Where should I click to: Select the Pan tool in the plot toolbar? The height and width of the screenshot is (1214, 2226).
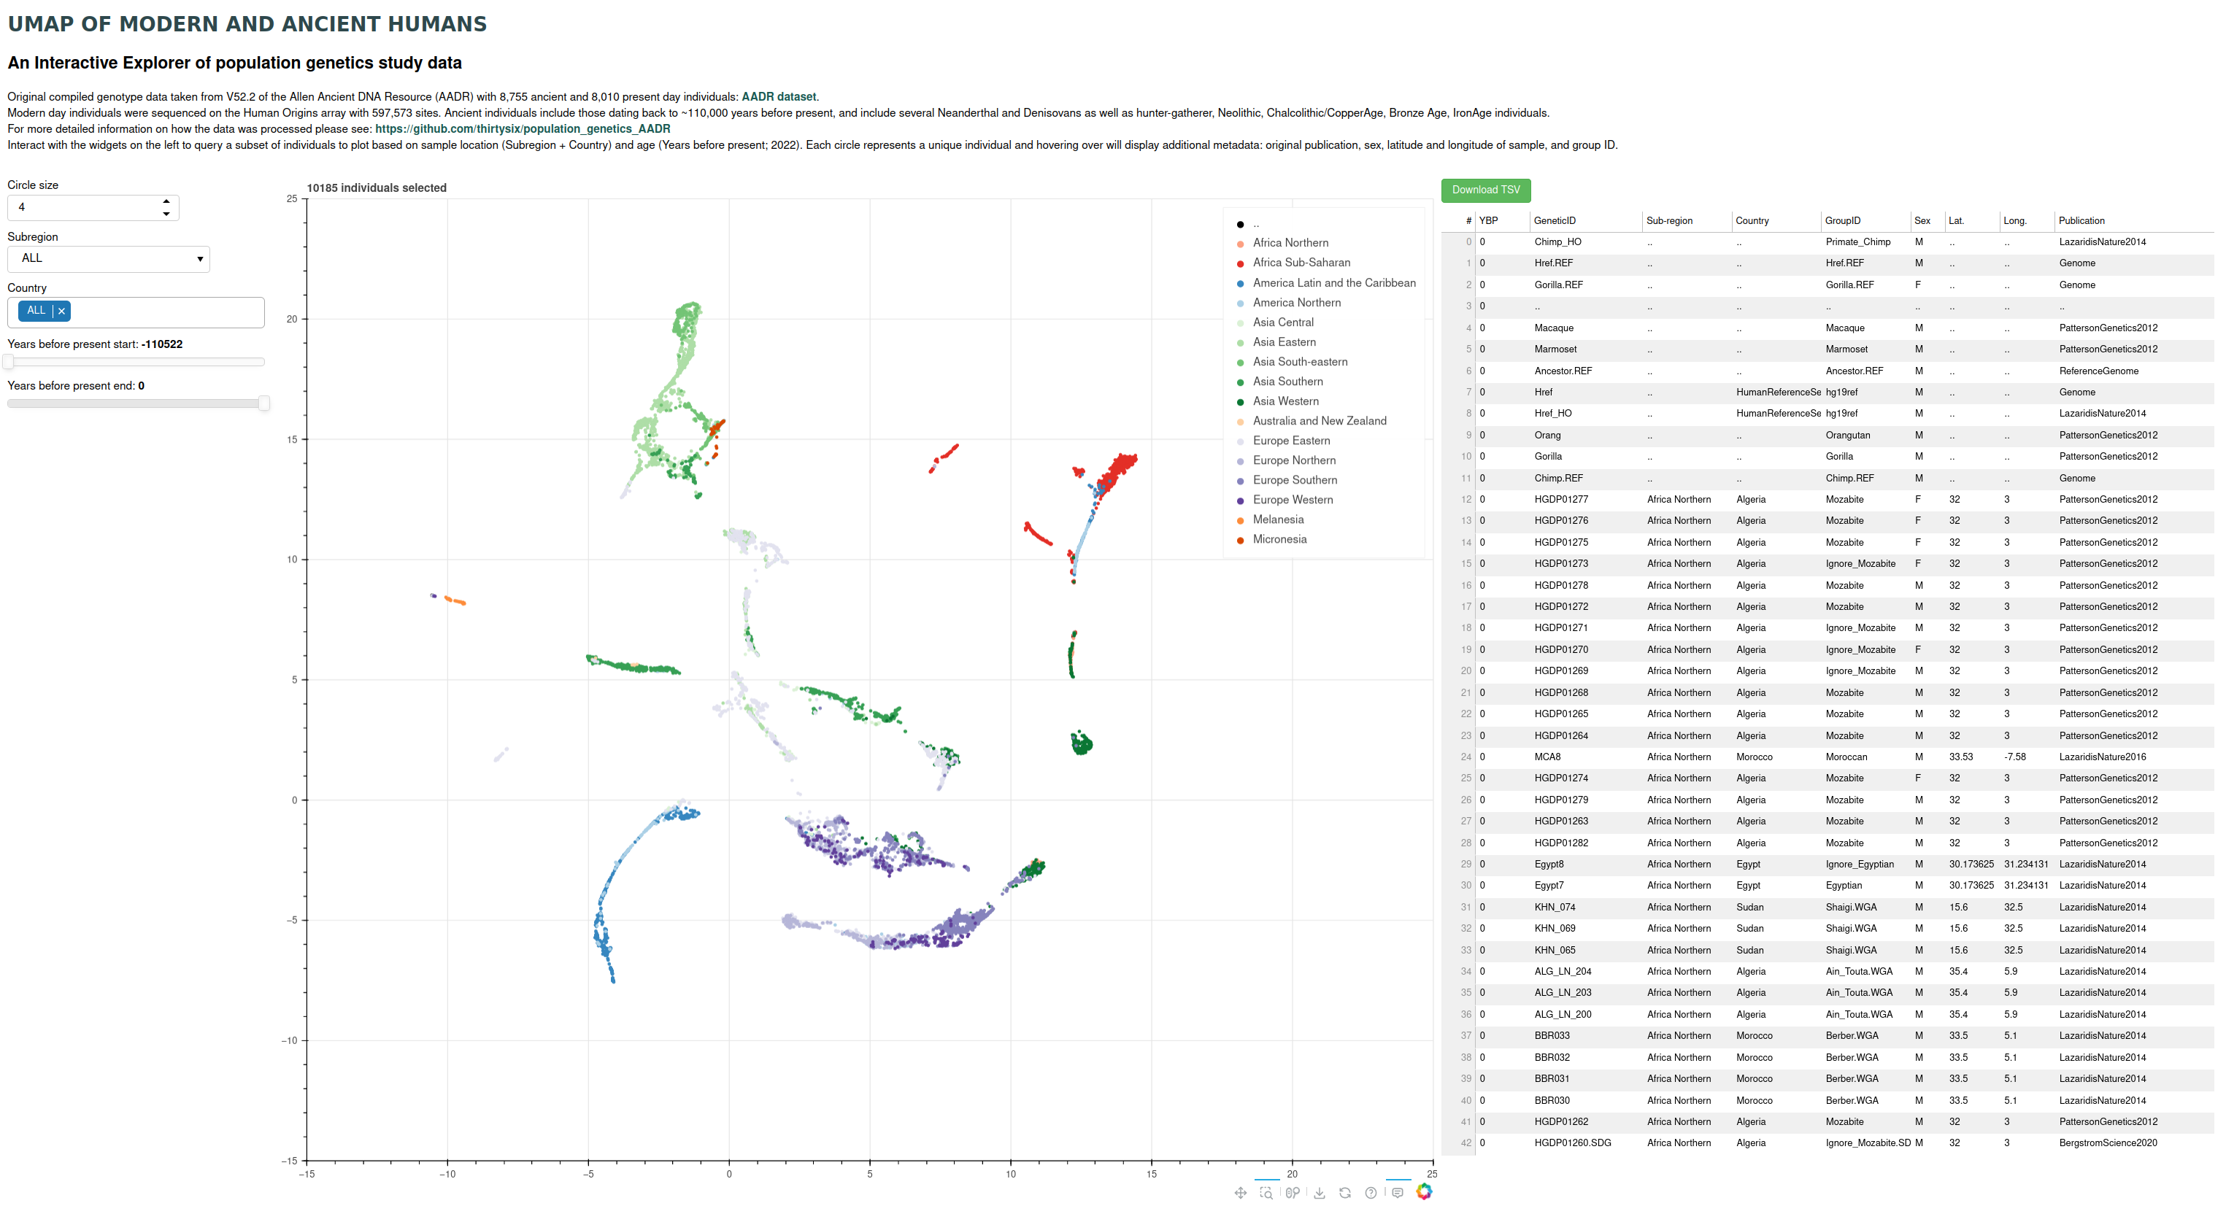pyautogui.click(x=1240, y=1192)
